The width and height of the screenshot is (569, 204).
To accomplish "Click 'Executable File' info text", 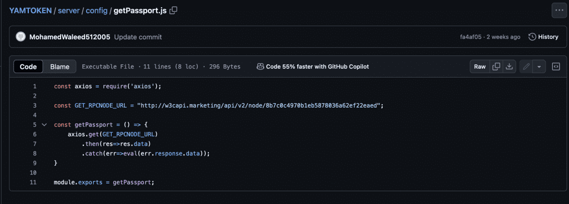I will click(x=108, y=67).
